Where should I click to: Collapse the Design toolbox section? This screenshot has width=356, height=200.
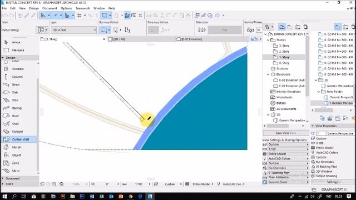(x=3, y=58)
